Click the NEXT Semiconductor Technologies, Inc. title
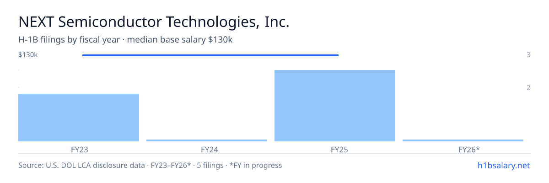The height and width of the screenshot is (183, 549). click(x=154, y=22)
